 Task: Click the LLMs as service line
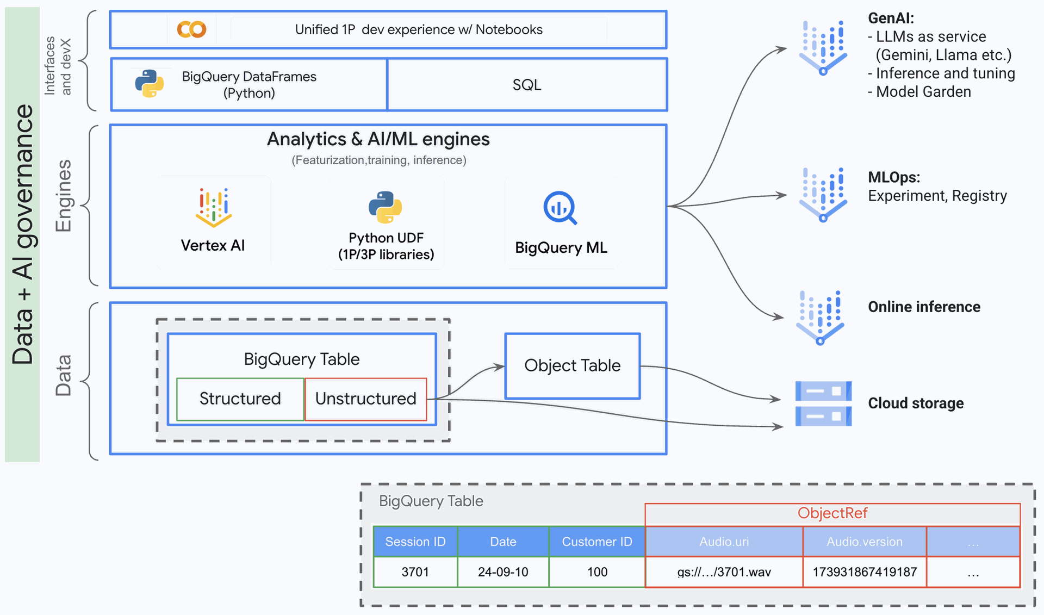[927, 36]
